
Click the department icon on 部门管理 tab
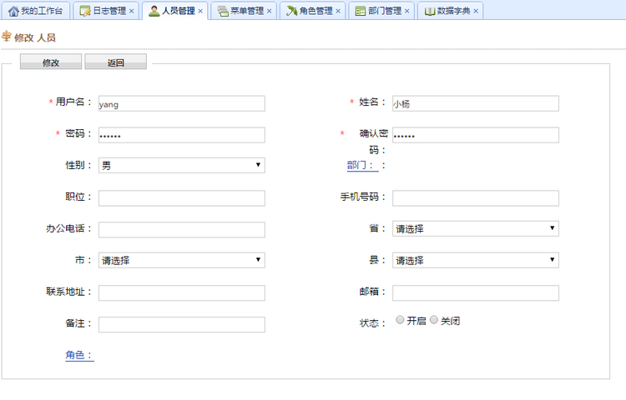coord(361,11)
